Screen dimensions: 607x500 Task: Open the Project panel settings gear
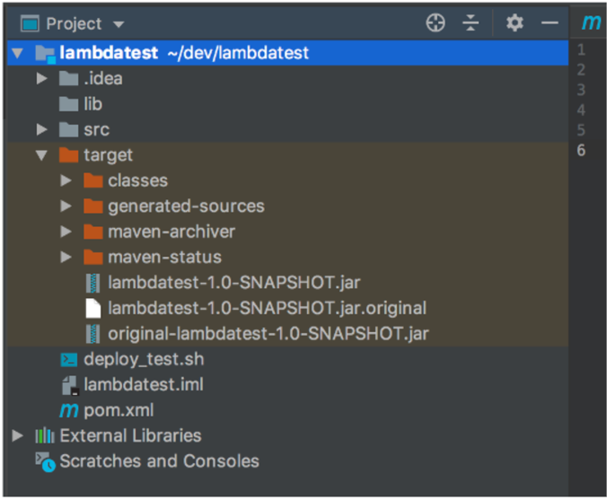(515, 23)
